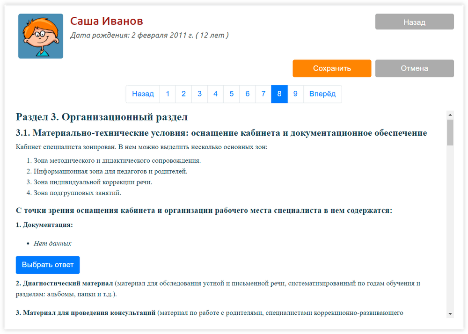
Task: Click the scrollbar down arrow
Action: pos(450,314)
